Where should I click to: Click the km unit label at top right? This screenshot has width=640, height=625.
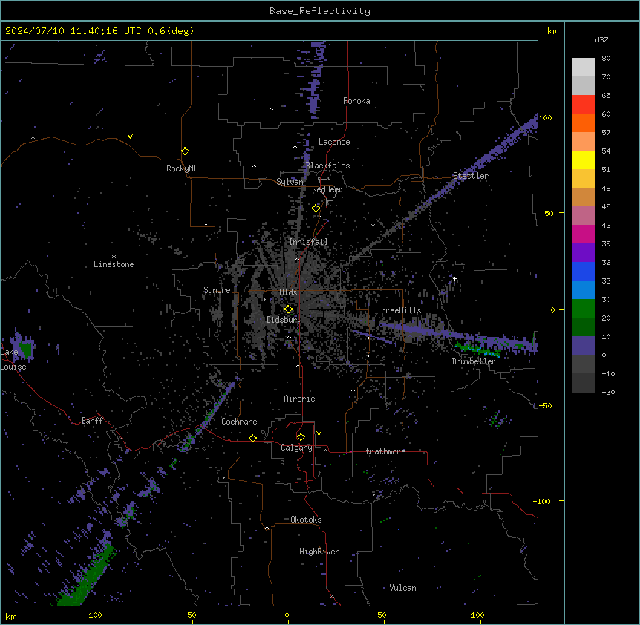pyautogui.click(x=552, y=31)
